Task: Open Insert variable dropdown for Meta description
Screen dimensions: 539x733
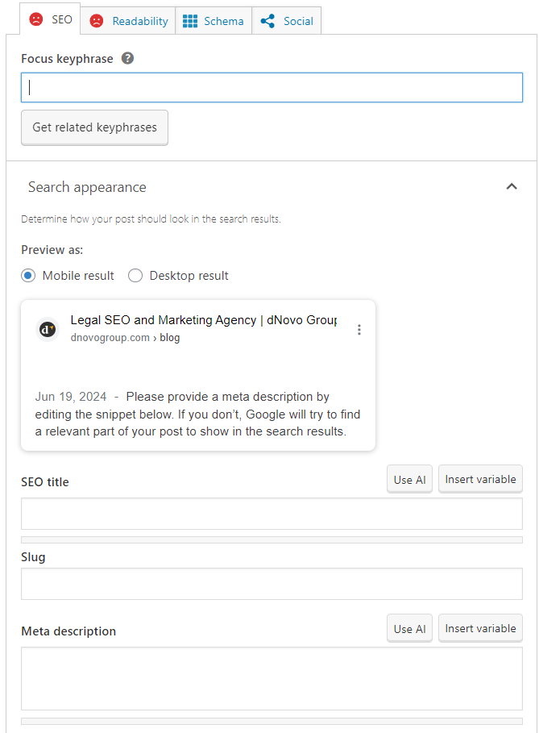Action: (480, 627)
